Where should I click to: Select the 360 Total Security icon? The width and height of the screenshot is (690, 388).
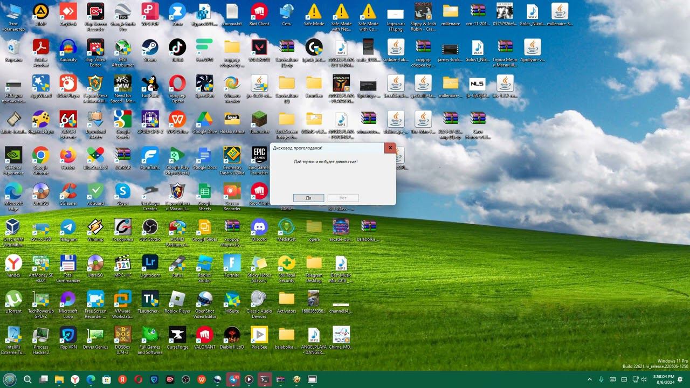click(286, 269)
